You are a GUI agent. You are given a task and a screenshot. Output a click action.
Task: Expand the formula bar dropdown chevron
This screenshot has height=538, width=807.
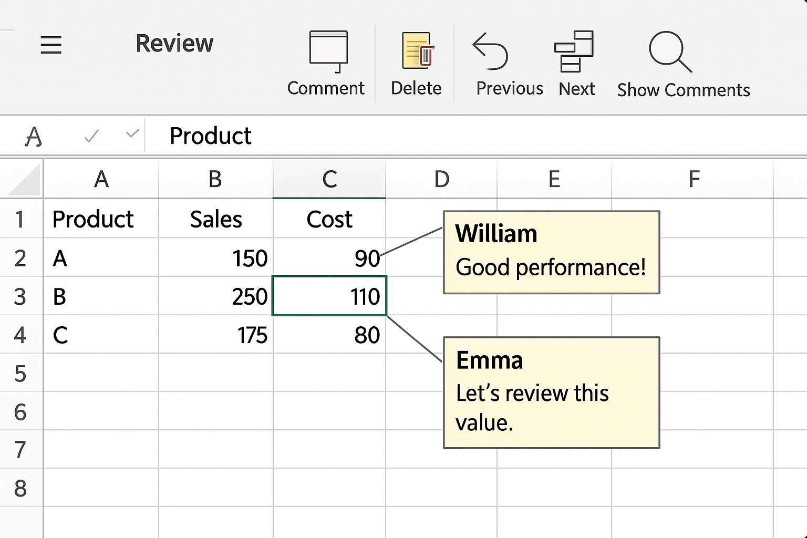point(132,133)
